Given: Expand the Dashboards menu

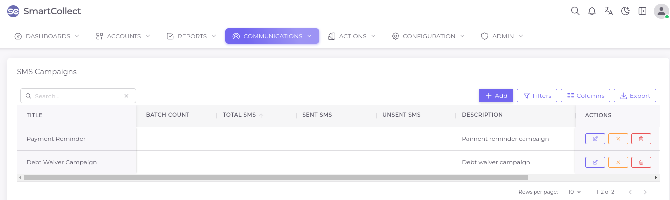Looking at the screenshot, I should click(47, 36).
